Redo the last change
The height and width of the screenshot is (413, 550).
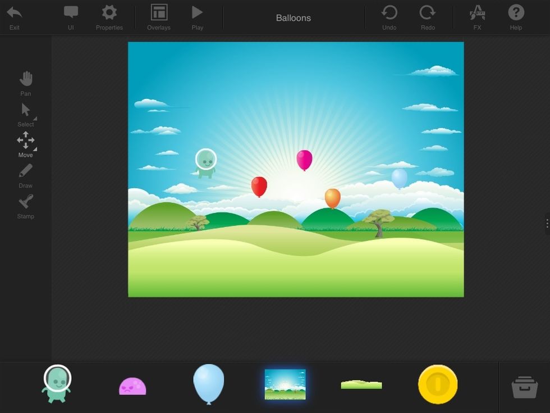pos(428,12)
